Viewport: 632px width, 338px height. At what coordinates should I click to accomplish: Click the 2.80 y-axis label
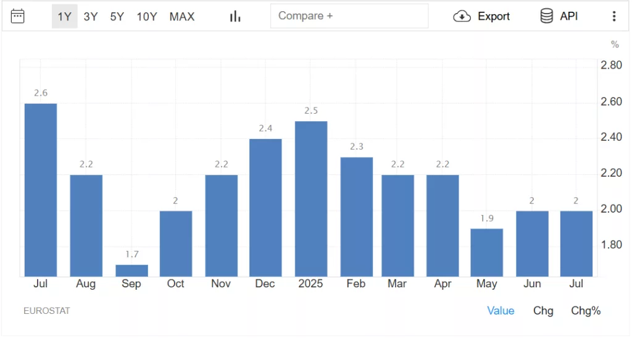point(611,65)
